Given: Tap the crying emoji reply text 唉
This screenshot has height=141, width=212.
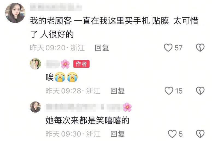Looking at the screenshot, I should pos(50,77).
